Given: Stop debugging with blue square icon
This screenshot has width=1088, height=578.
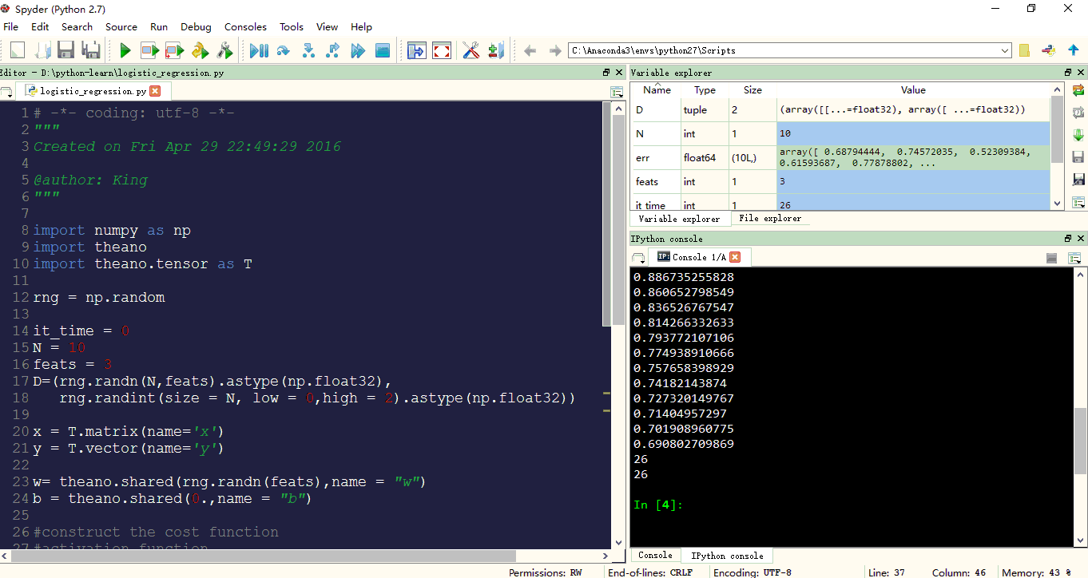Looking at the screenshot, I should pos(383,51).
